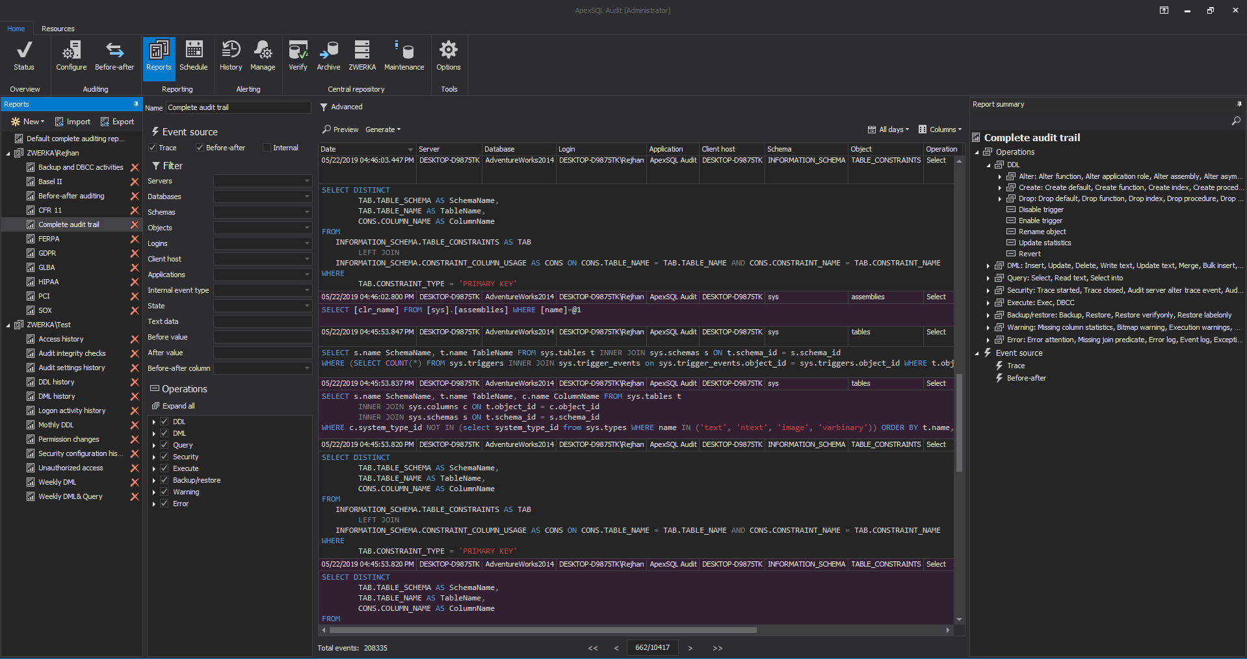
Task: Toggle the Before-after event source checkbox
Action: pos(200,148)
